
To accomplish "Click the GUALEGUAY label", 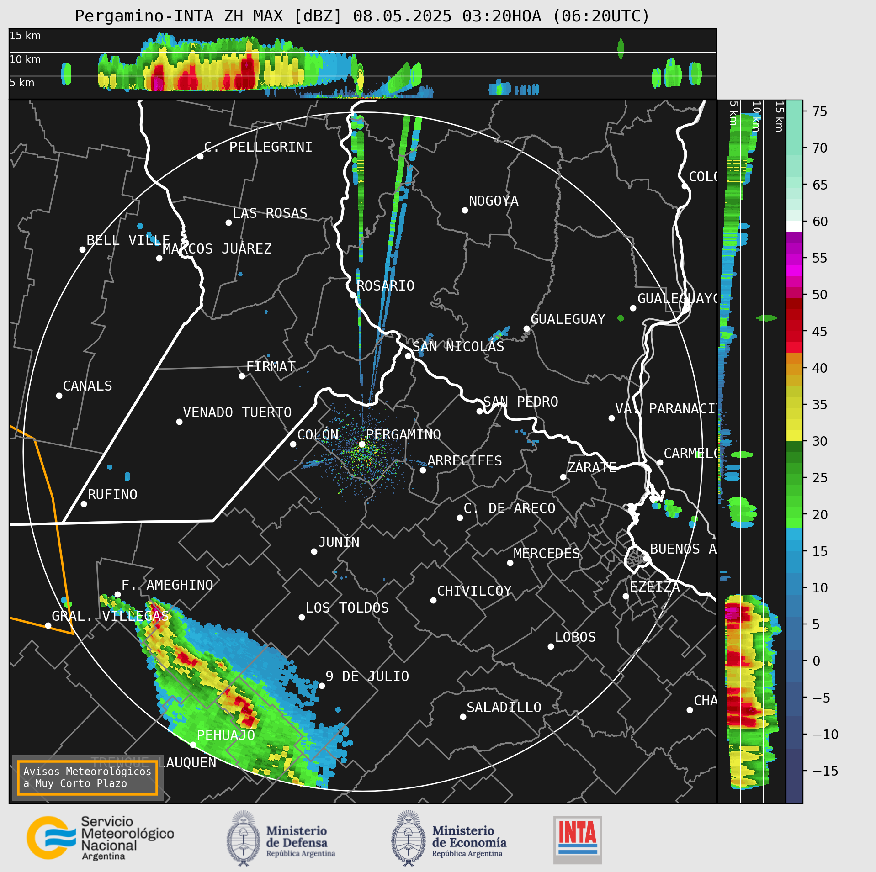I will pyautogui.click(x=568, y=319).
